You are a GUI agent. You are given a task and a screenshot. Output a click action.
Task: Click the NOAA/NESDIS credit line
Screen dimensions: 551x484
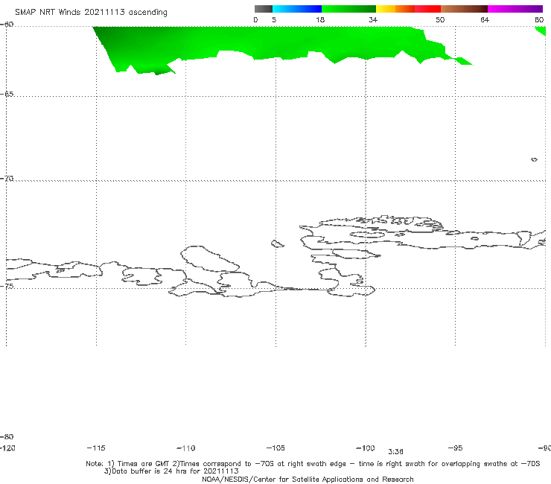tap(308, 479)
